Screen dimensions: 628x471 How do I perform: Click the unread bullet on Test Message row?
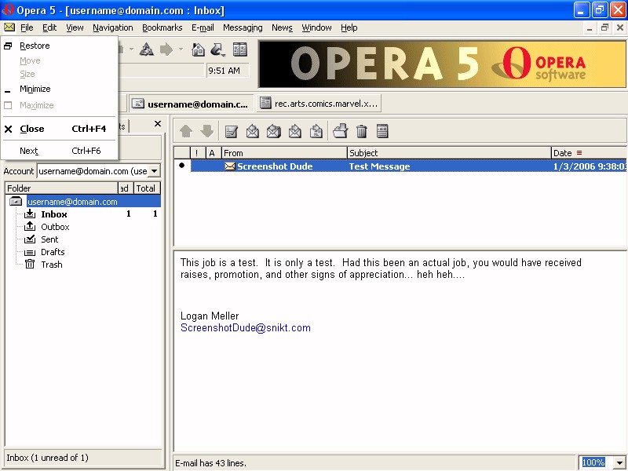coord(182,165)
